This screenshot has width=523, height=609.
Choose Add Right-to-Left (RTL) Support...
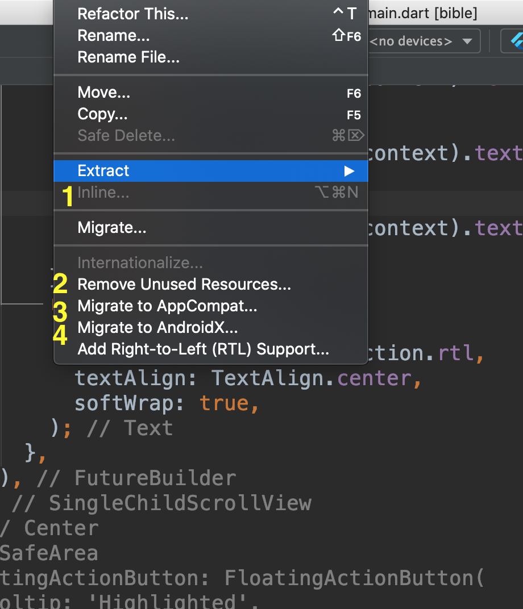coord(203,349)
